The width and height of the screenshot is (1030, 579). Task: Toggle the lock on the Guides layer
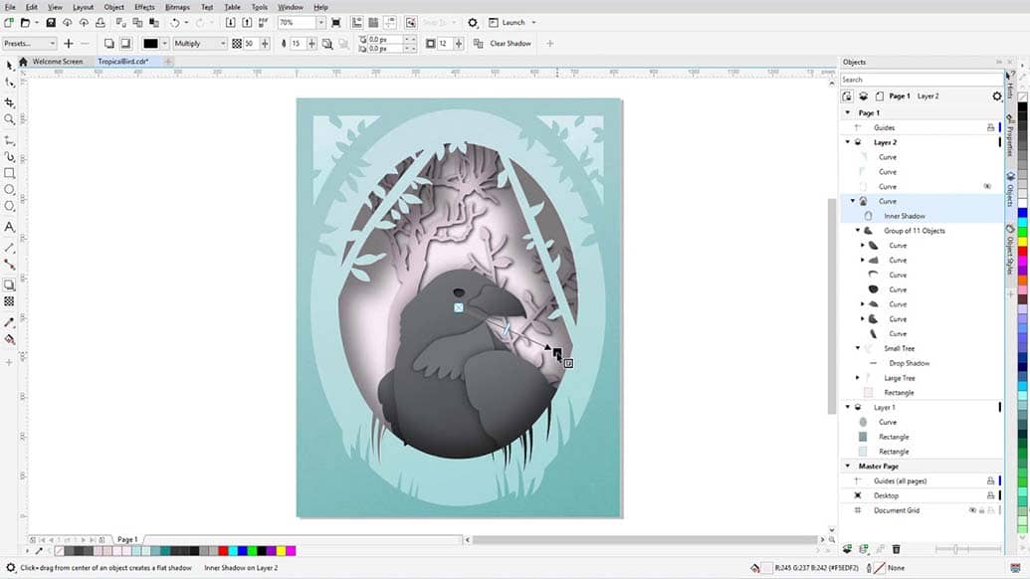pyautogui.click(x=990, y=127)
